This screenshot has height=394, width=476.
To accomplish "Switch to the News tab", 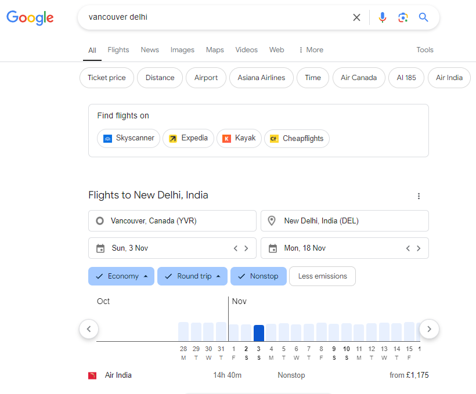I will [150, 50].
